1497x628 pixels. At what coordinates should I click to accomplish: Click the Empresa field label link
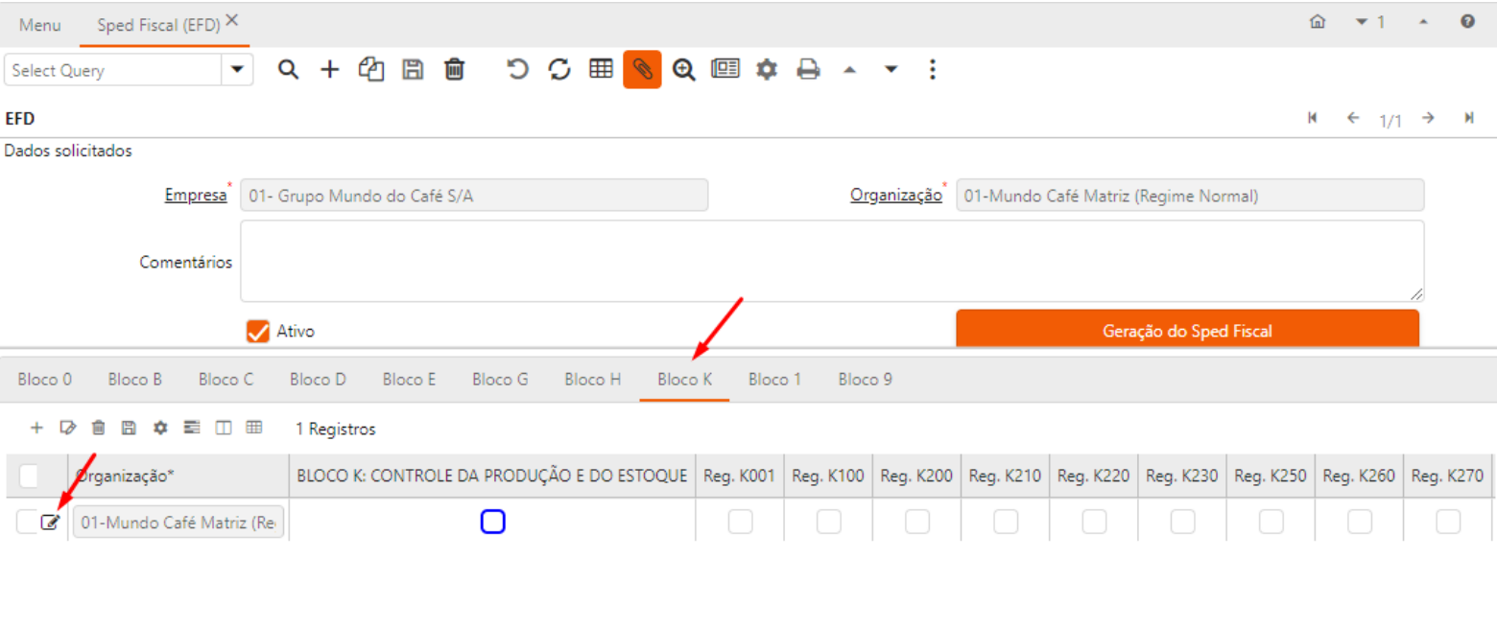point(196,195)
